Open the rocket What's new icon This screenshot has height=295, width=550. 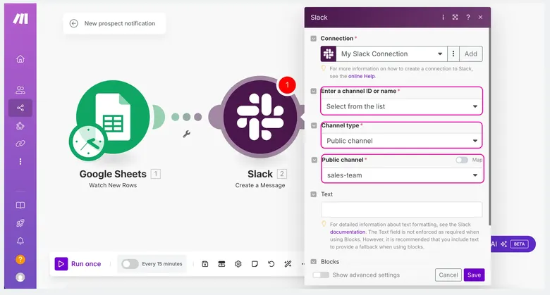(x=20, y=223)
